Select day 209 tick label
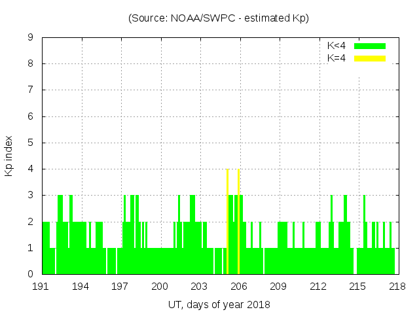This screenshot has width=419, height=314. click(279, 287)
